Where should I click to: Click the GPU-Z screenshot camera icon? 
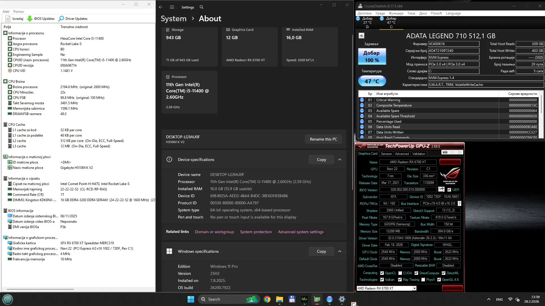pos(445,152)
